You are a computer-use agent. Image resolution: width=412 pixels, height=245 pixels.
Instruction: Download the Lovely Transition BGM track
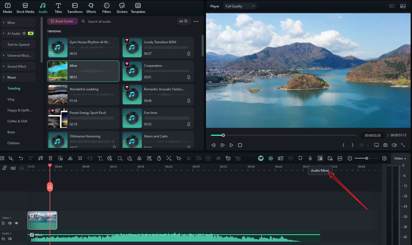click(x=189, y=54)
